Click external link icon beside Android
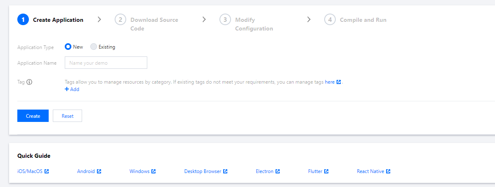The image size is (495, 187). click(99, 171)
